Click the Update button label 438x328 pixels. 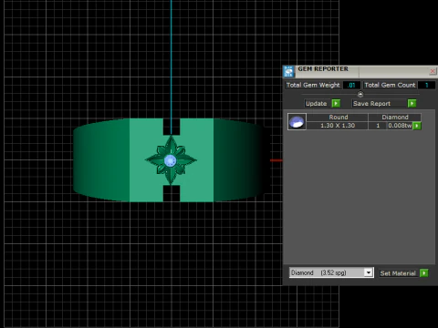tap(316, 104)
